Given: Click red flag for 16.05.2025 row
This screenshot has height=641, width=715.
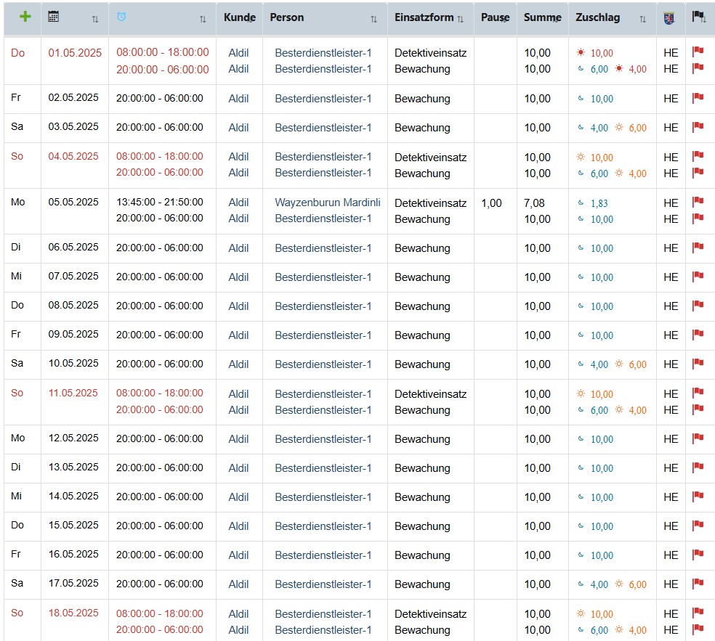Looking at the screenshot, I should 698,555.
